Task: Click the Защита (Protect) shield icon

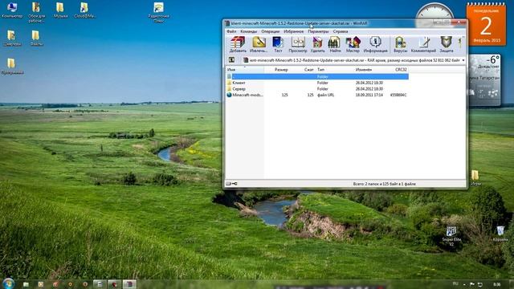Action: click(x=447, y=45)
